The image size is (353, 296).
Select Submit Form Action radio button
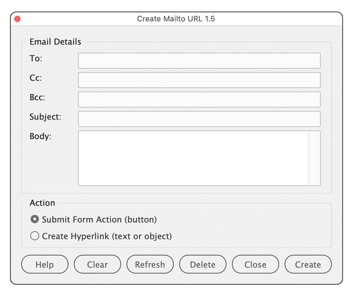pyautogui.click(x=35, y=220)
